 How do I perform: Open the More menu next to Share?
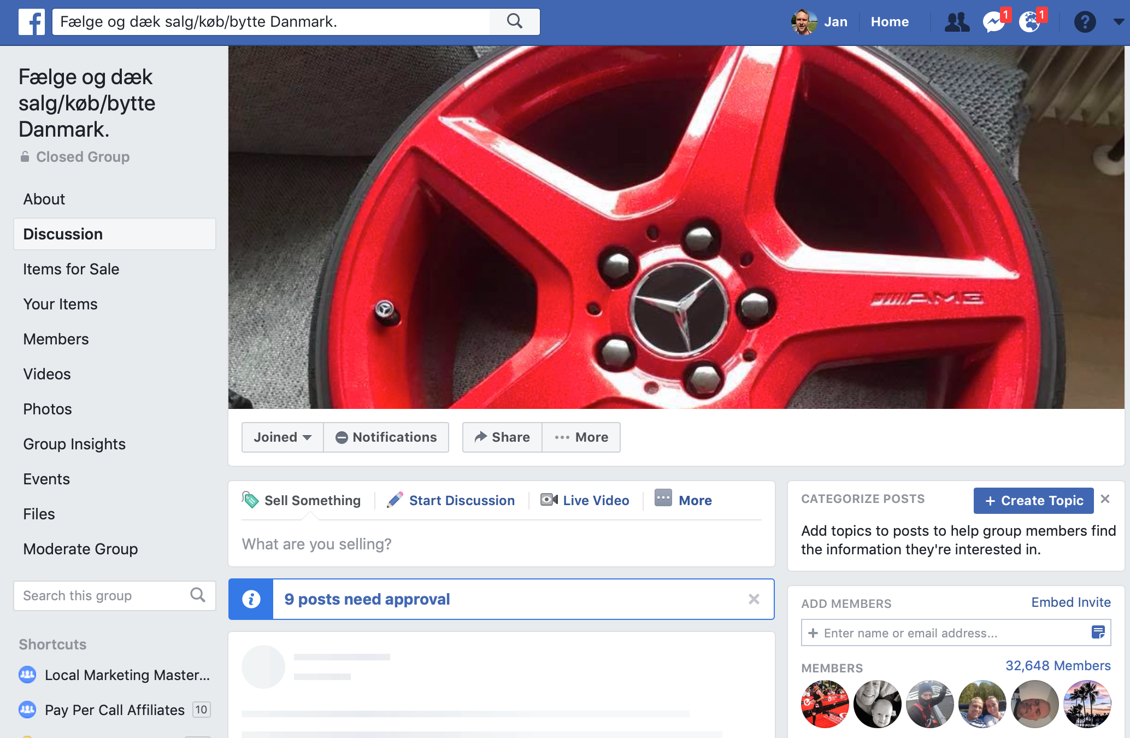tap(581, 437)
